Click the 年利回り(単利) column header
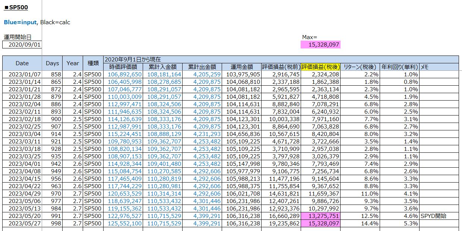 click(399, 67)
